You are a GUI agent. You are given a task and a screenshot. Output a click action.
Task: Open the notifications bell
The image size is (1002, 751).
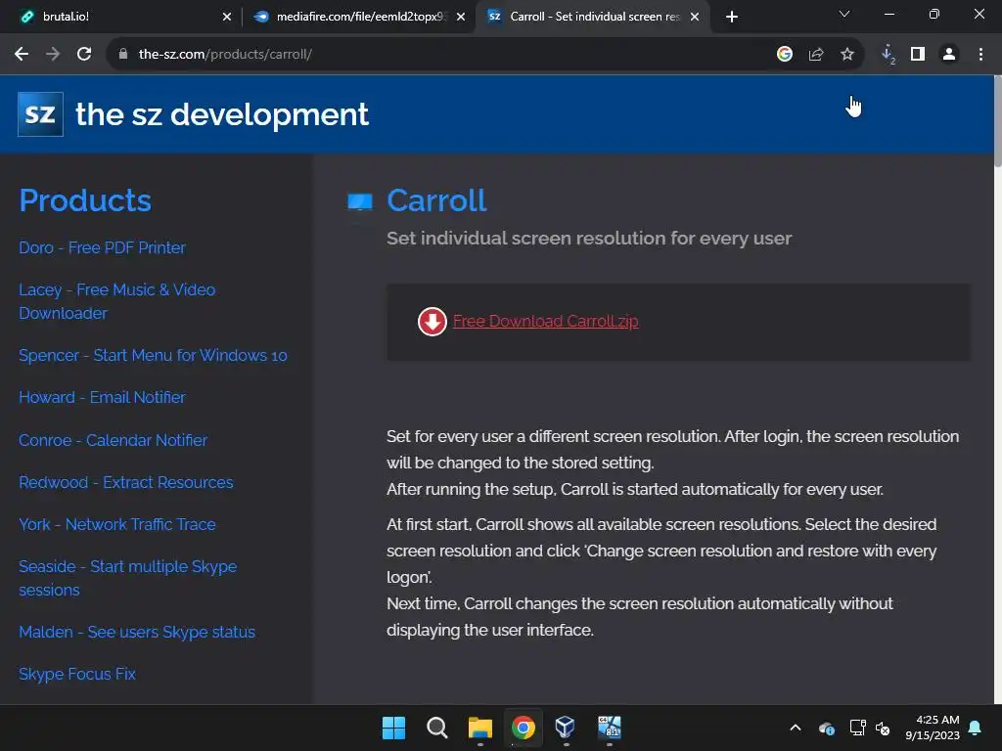click(976, 728)
